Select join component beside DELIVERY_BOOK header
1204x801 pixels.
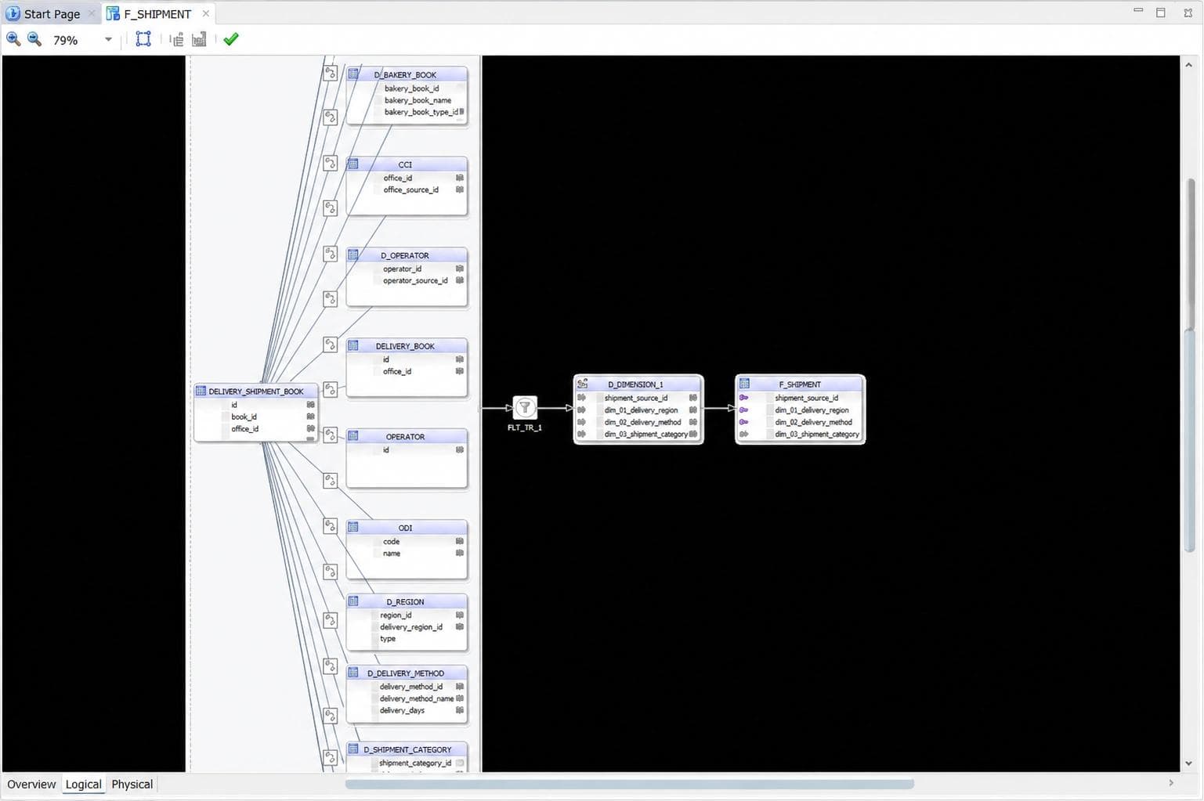pyautogui.click(x=331, y=345)
